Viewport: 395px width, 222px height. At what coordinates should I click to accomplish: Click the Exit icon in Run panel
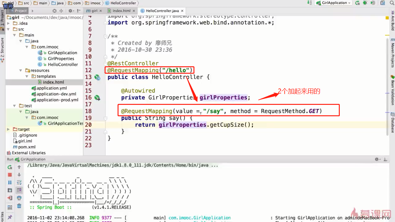click(x=10, y=198)
